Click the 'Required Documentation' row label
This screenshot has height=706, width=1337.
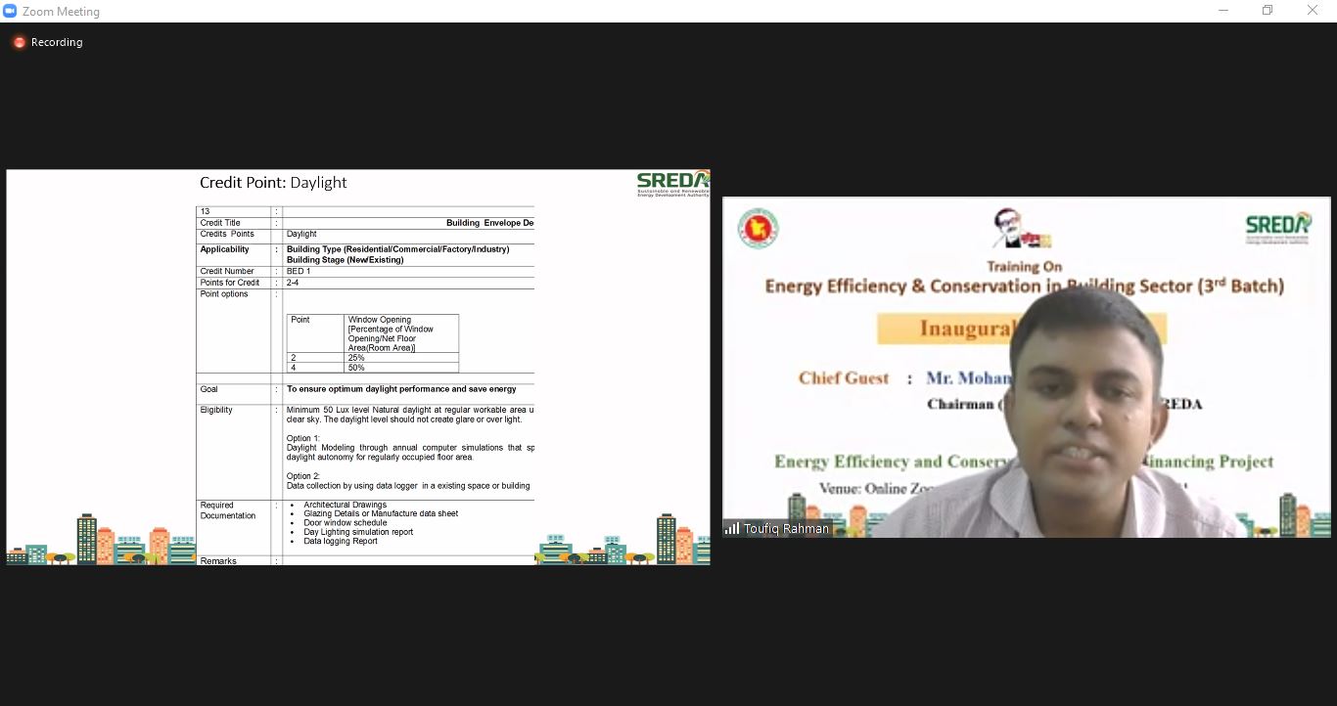(228, 510)
